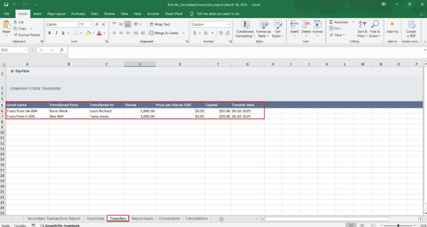This screenshot has height=227, width=427.
Task: Apply Comma style format
Action: tap(213, 33)
